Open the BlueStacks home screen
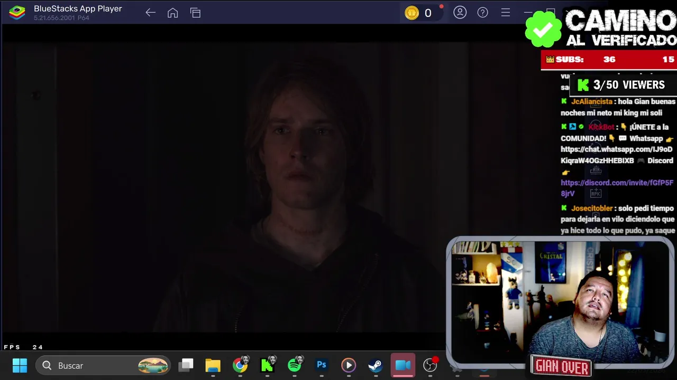This screenshot has width=677, height=380. tap(172, 13)
